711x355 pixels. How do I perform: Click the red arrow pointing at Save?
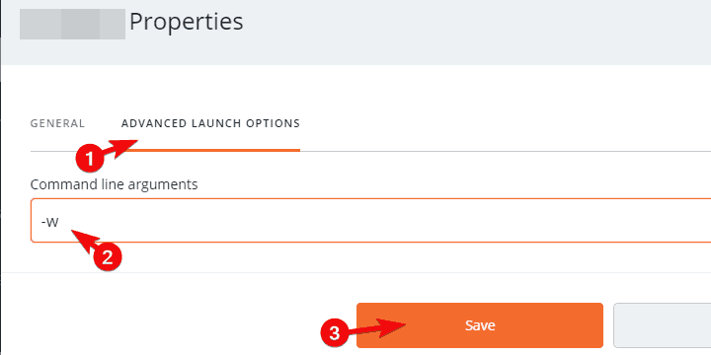coord(378,328)
